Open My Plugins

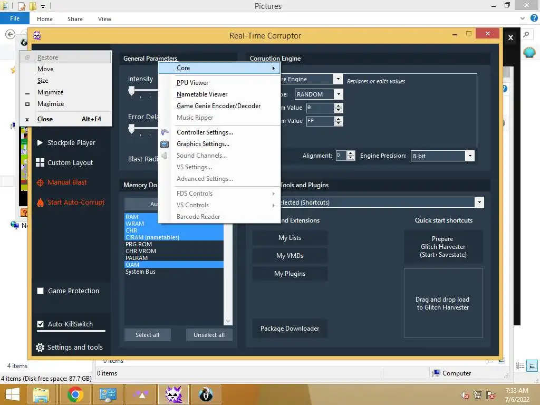pyautogui.click(x=290, y=274)
